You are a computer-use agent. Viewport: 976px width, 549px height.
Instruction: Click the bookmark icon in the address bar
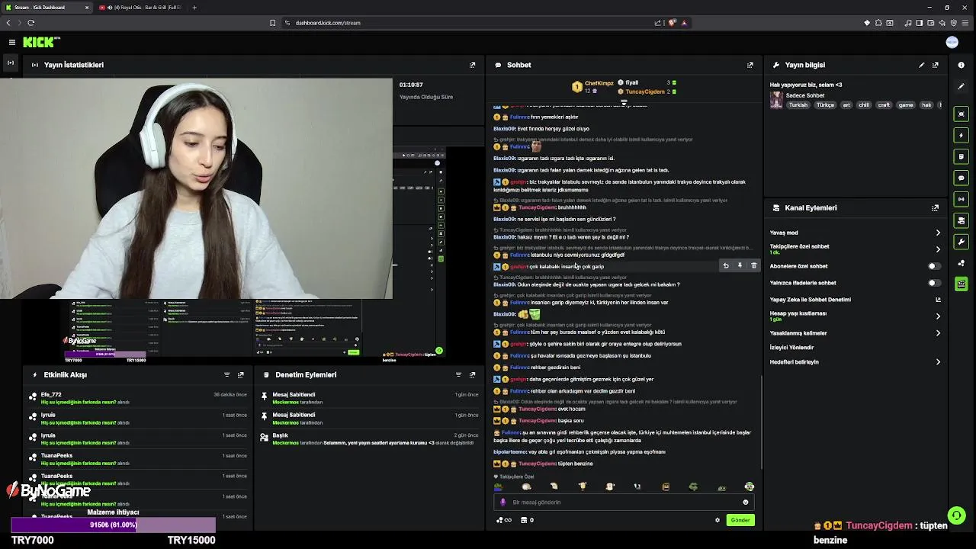tap(272, 23)
